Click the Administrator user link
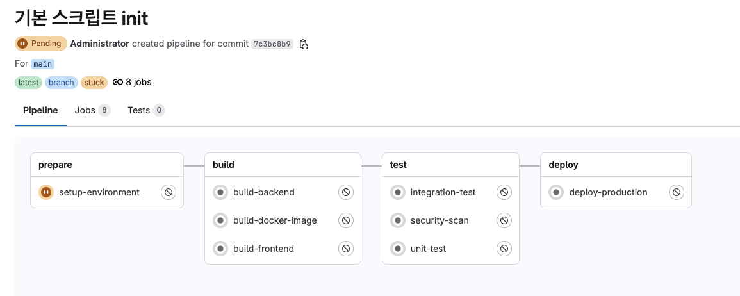The width and height of the screenshot is (740, 296). tap(99, 44)
